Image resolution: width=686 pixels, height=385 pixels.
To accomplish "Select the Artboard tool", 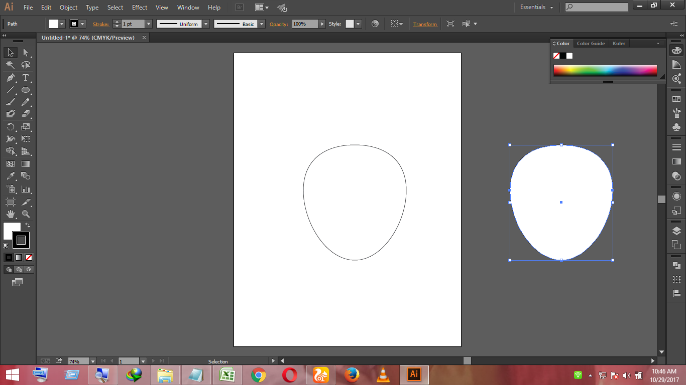I will (x=10, y=202).
